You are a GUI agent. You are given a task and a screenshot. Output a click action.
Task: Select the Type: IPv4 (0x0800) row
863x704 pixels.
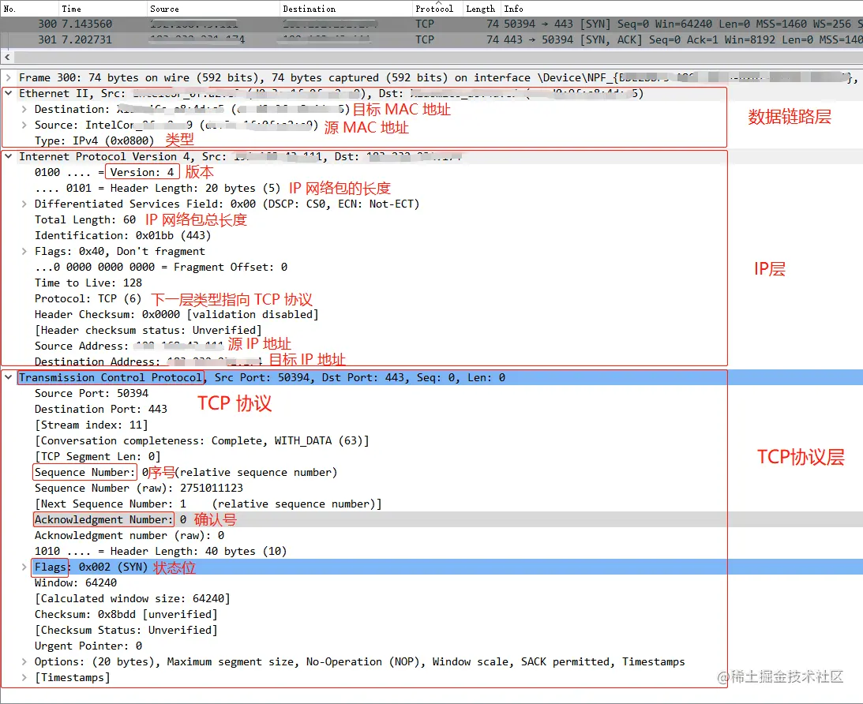click(x=95, y=140)
